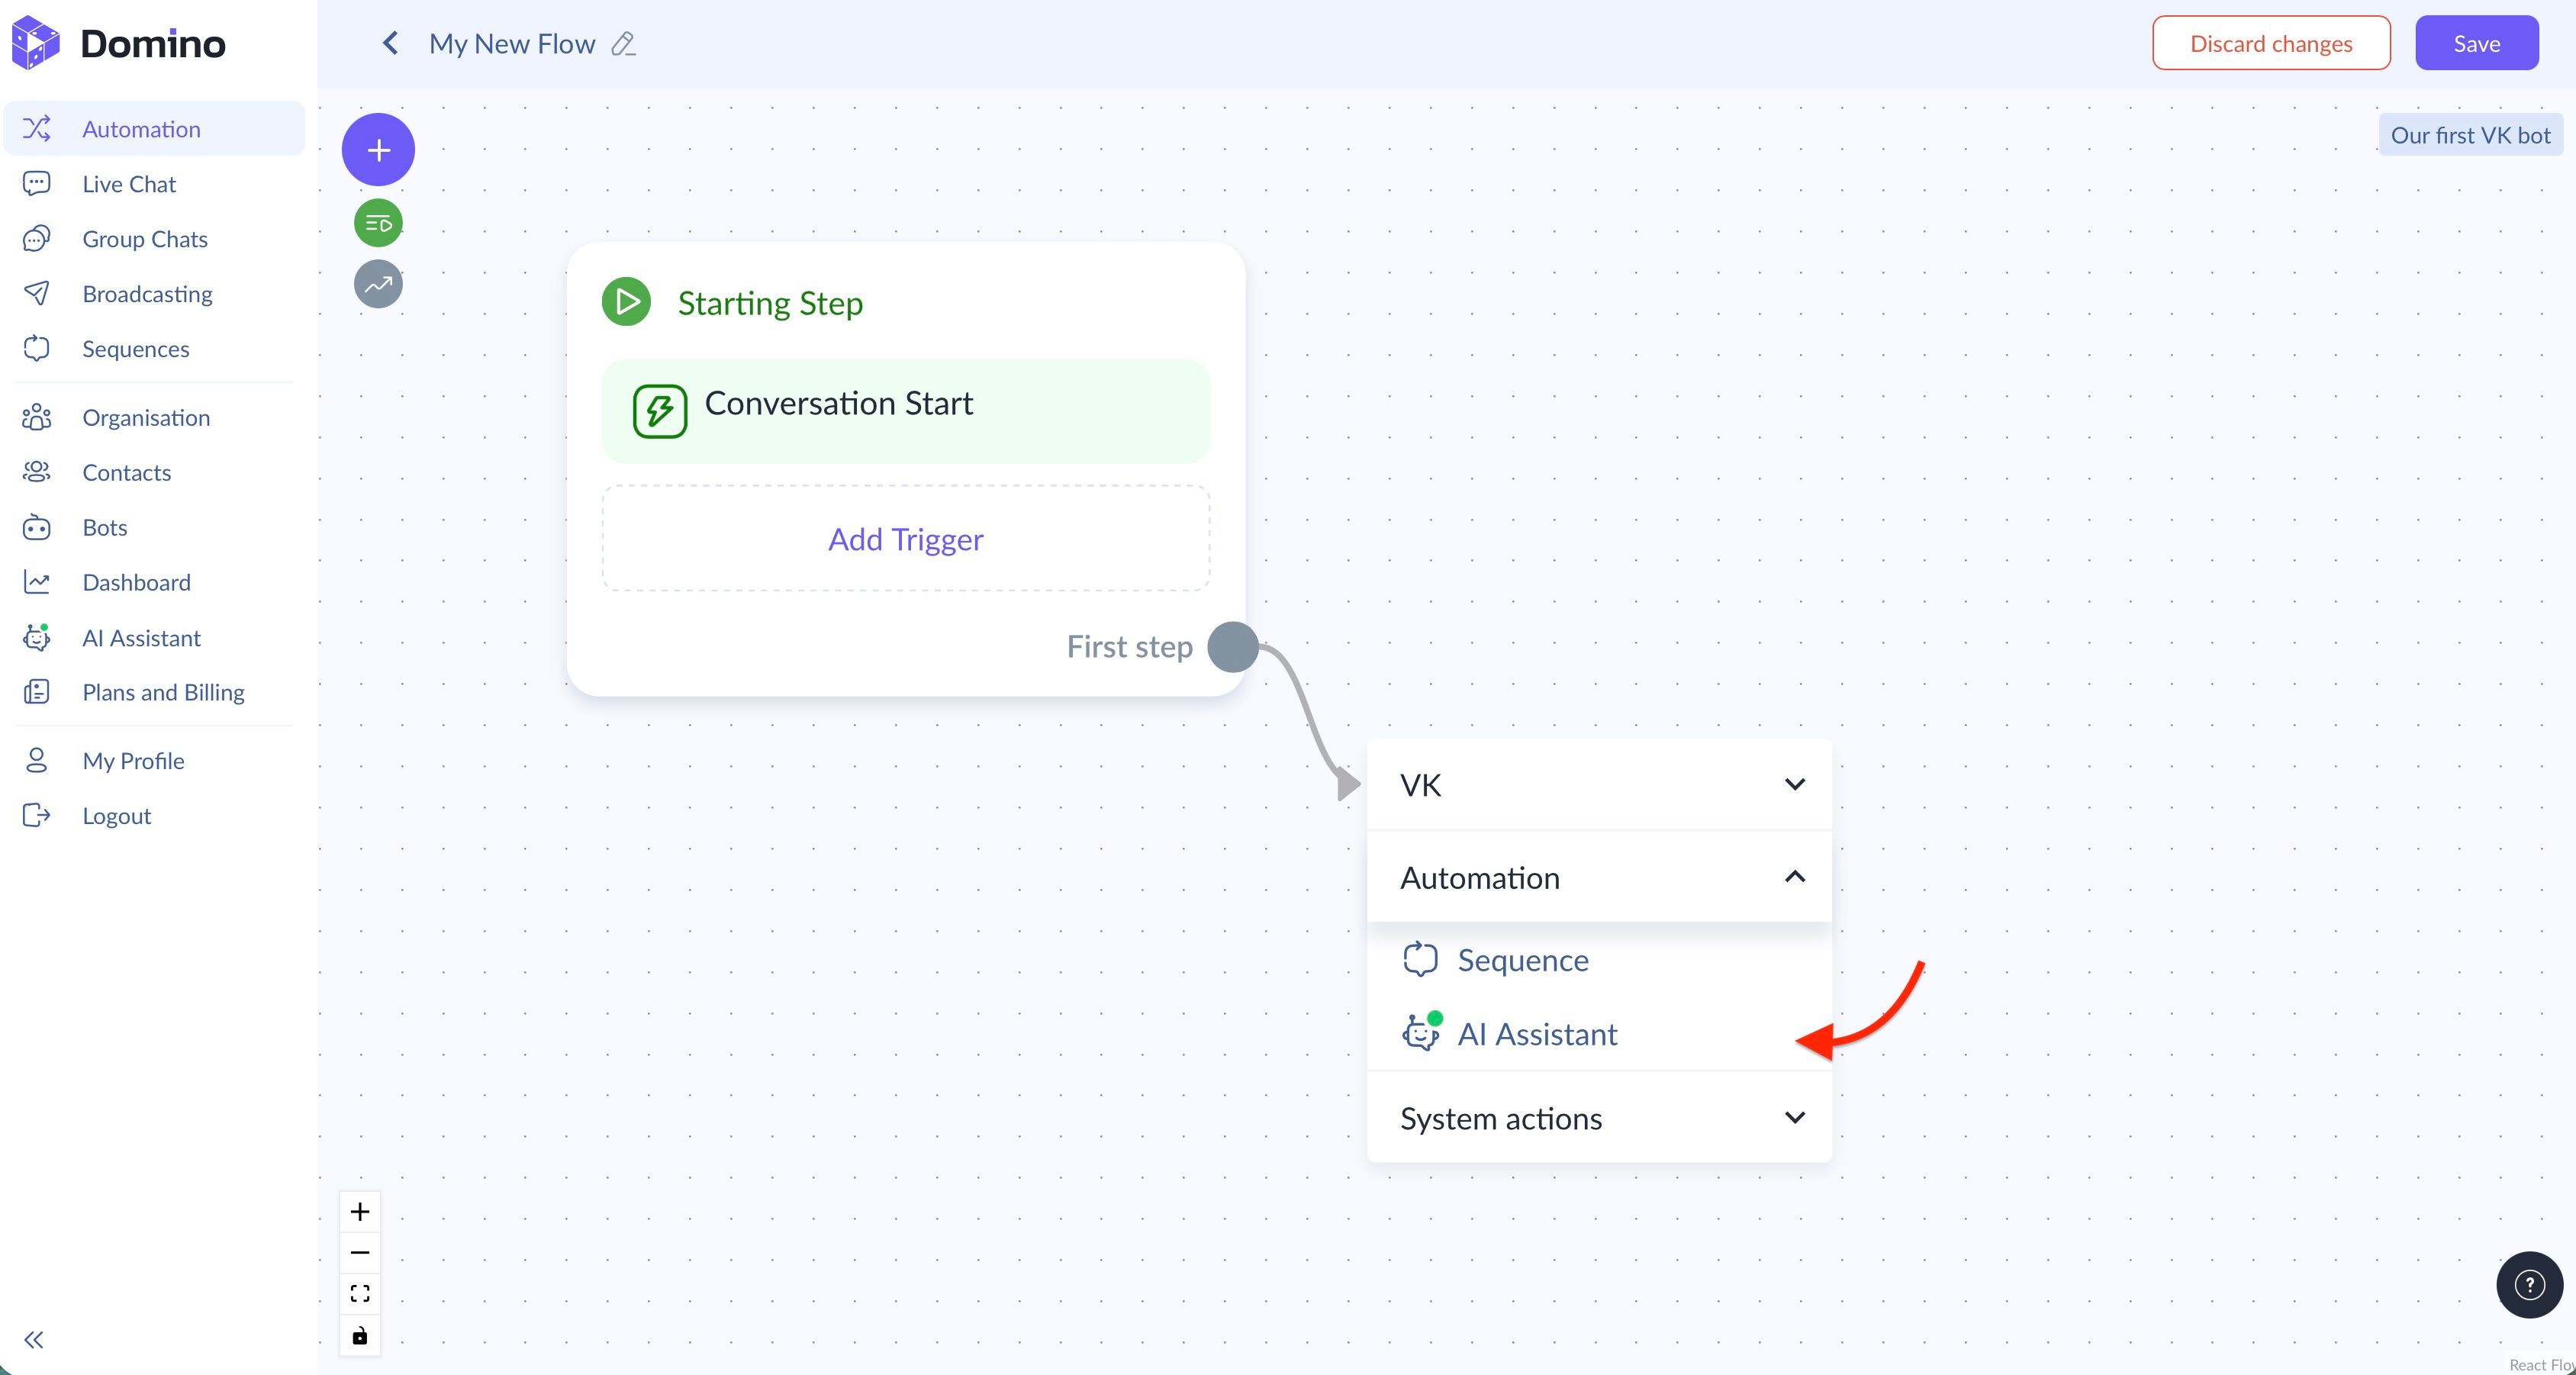This screenshot has height=1375, width=2576.
Task: Click the gray analytics trend icon
Action: click(378, 284)
